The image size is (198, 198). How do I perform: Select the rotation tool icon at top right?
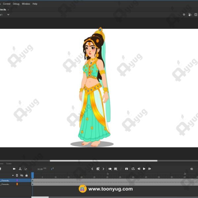(190, 15)
